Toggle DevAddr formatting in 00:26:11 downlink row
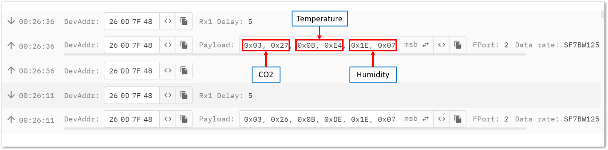 click(x=168, y=96)
